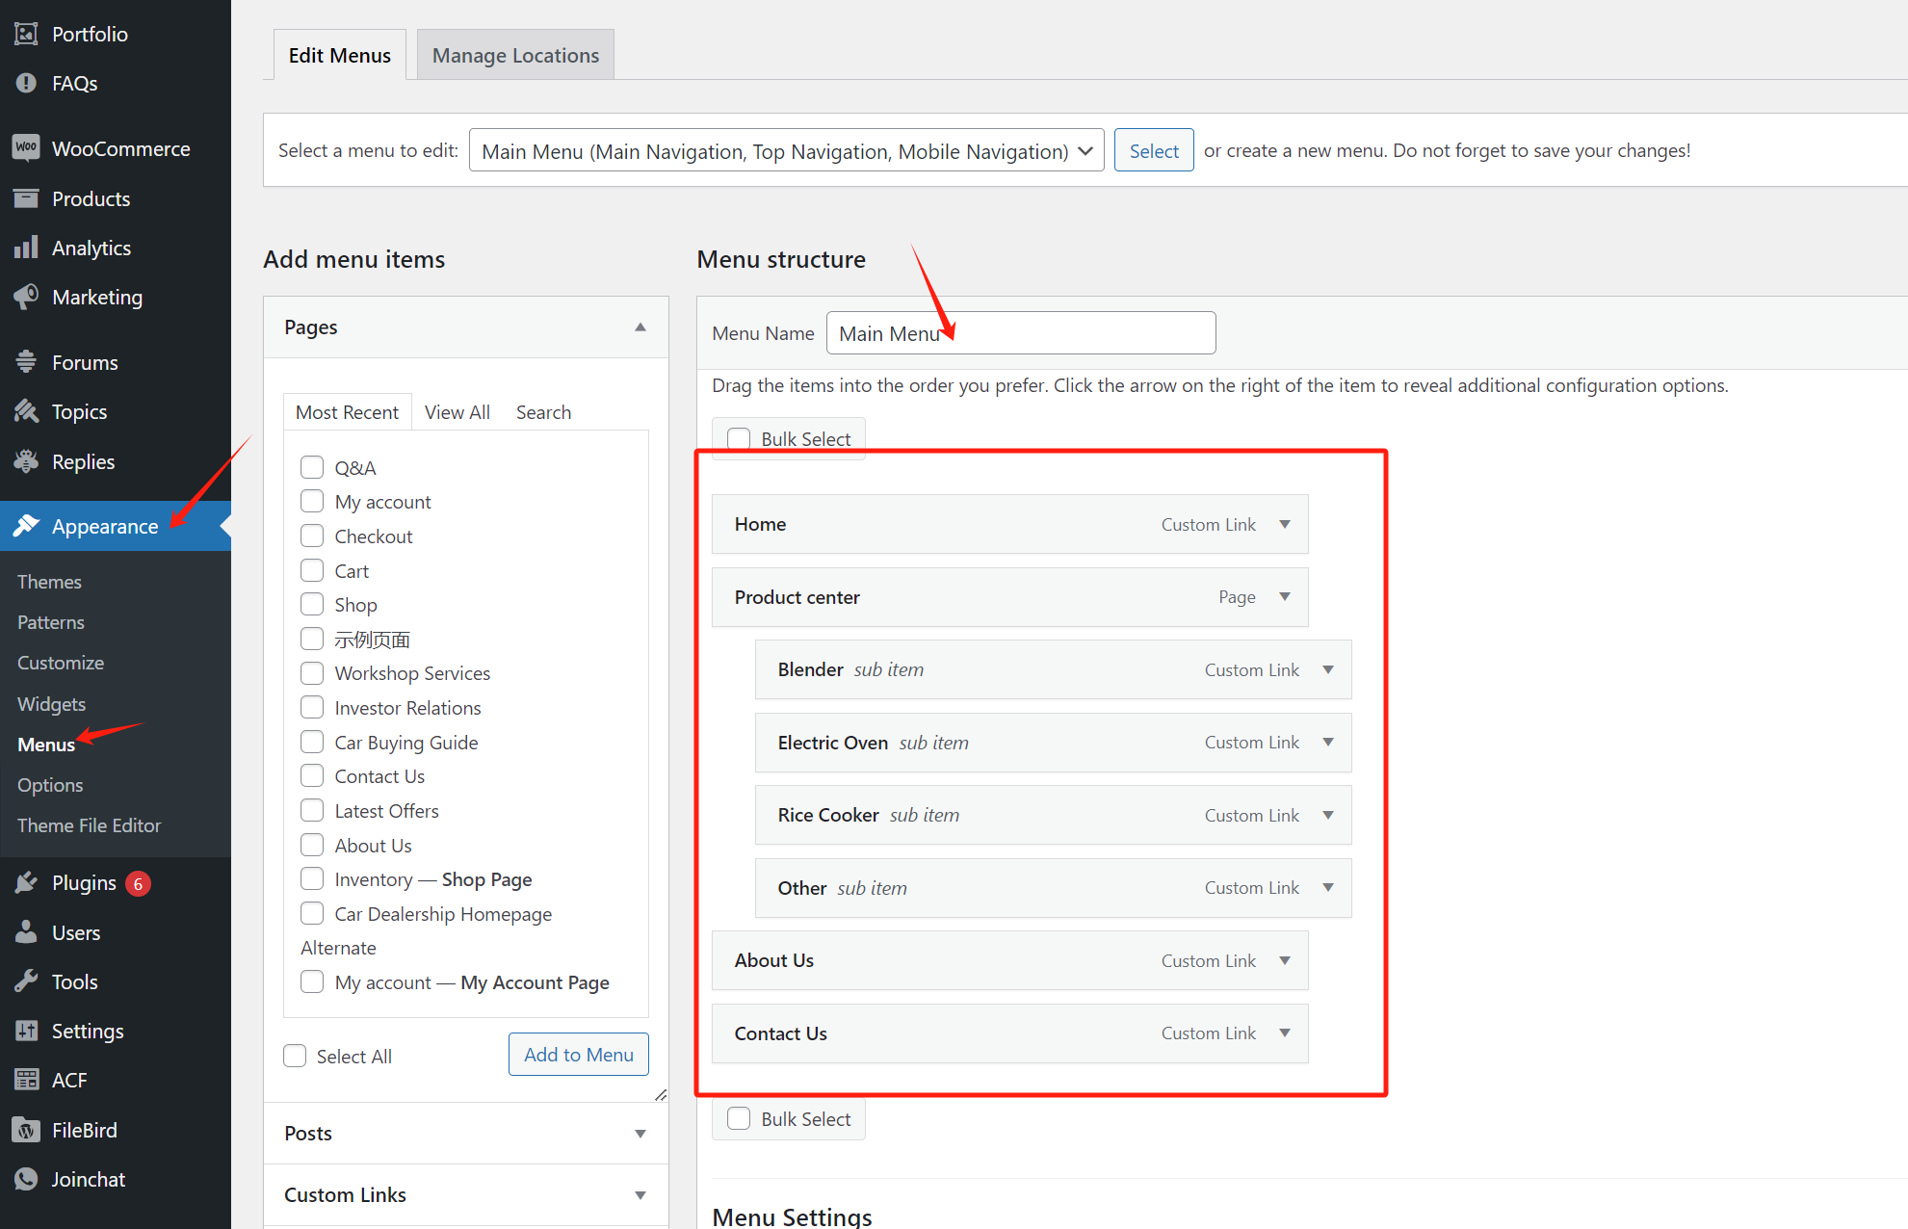1908x1229 pixels.
Task: Click the Joinchat chat bubble icon
Action: (x=26, y=1179)
